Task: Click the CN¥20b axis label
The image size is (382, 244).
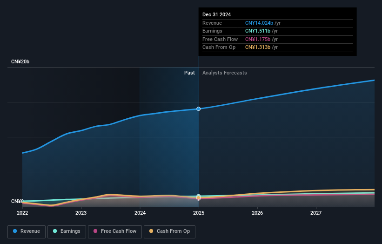Action: [20, 61]
